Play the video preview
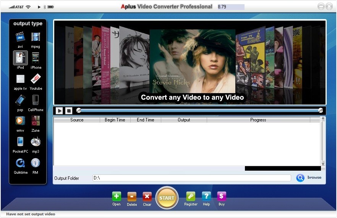This screenshot has height=218, width=337. tap(59, 111)
